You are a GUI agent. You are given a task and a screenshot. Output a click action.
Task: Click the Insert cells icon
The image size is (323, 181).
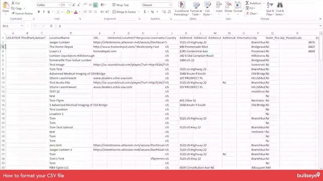click(x=219, y=5)
